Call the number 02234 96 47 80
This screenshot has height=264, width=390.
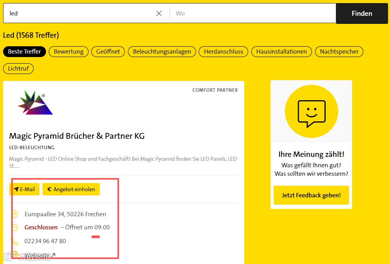[x=45, y=241]
